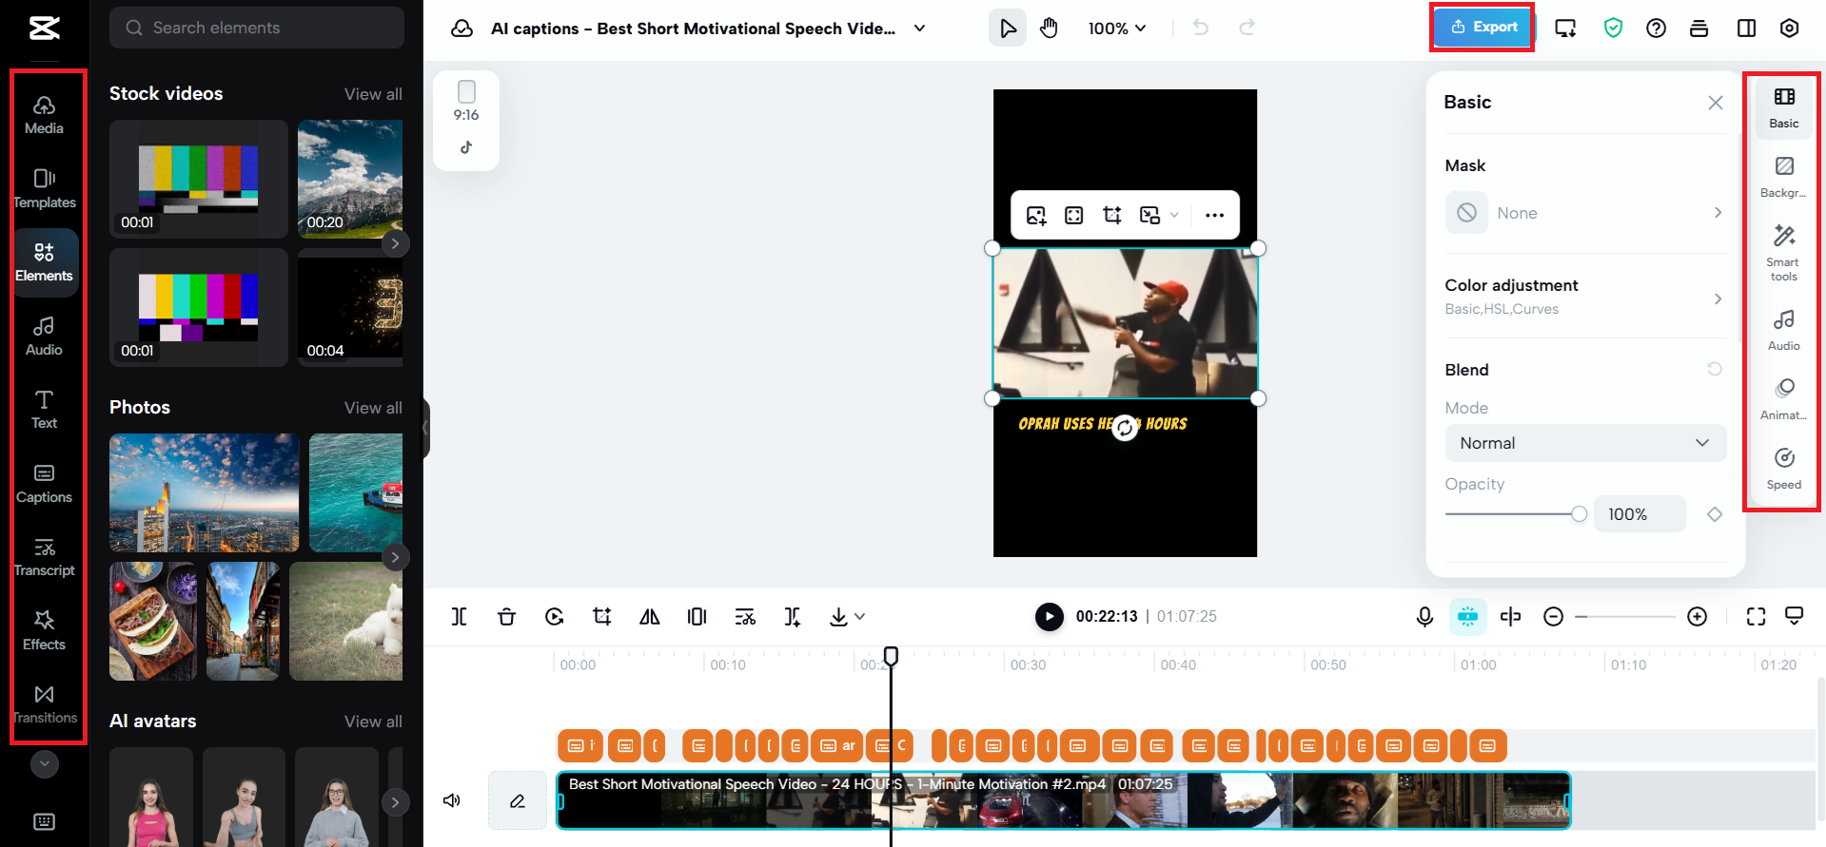Viewport: 1826px width, 847px height.
Task: Select the hand pan tool
Action: click(x=1049, y=28)
